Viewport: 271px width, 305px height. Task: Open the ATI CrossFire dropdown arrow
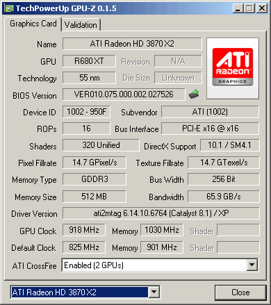[252, 265]
